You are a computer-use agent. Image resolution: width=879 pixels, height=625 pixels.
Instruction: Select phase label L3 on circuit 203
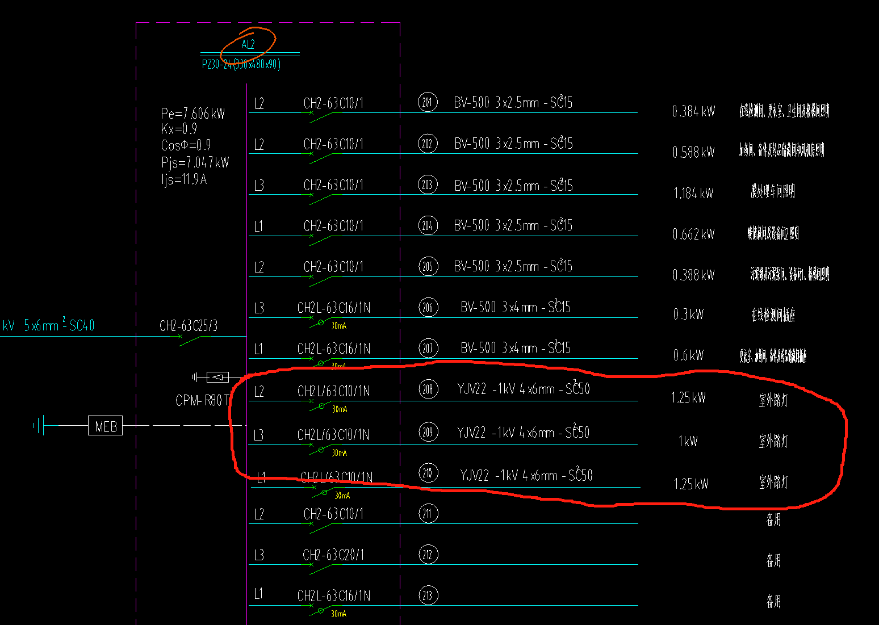point(259,186)
